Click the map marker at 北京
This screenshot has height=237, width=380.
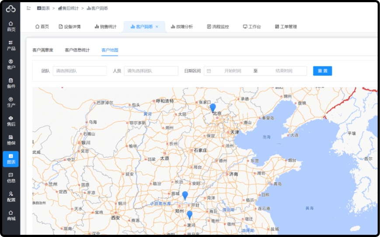pyautogui.click(x=213, y=108)
